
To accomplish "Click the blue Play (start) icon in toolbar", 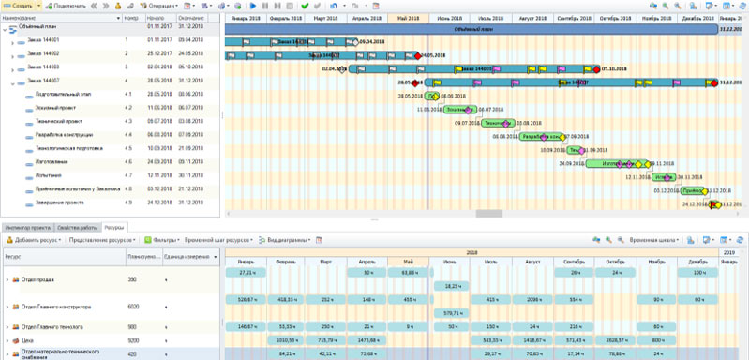I will (x=254, y=7).
